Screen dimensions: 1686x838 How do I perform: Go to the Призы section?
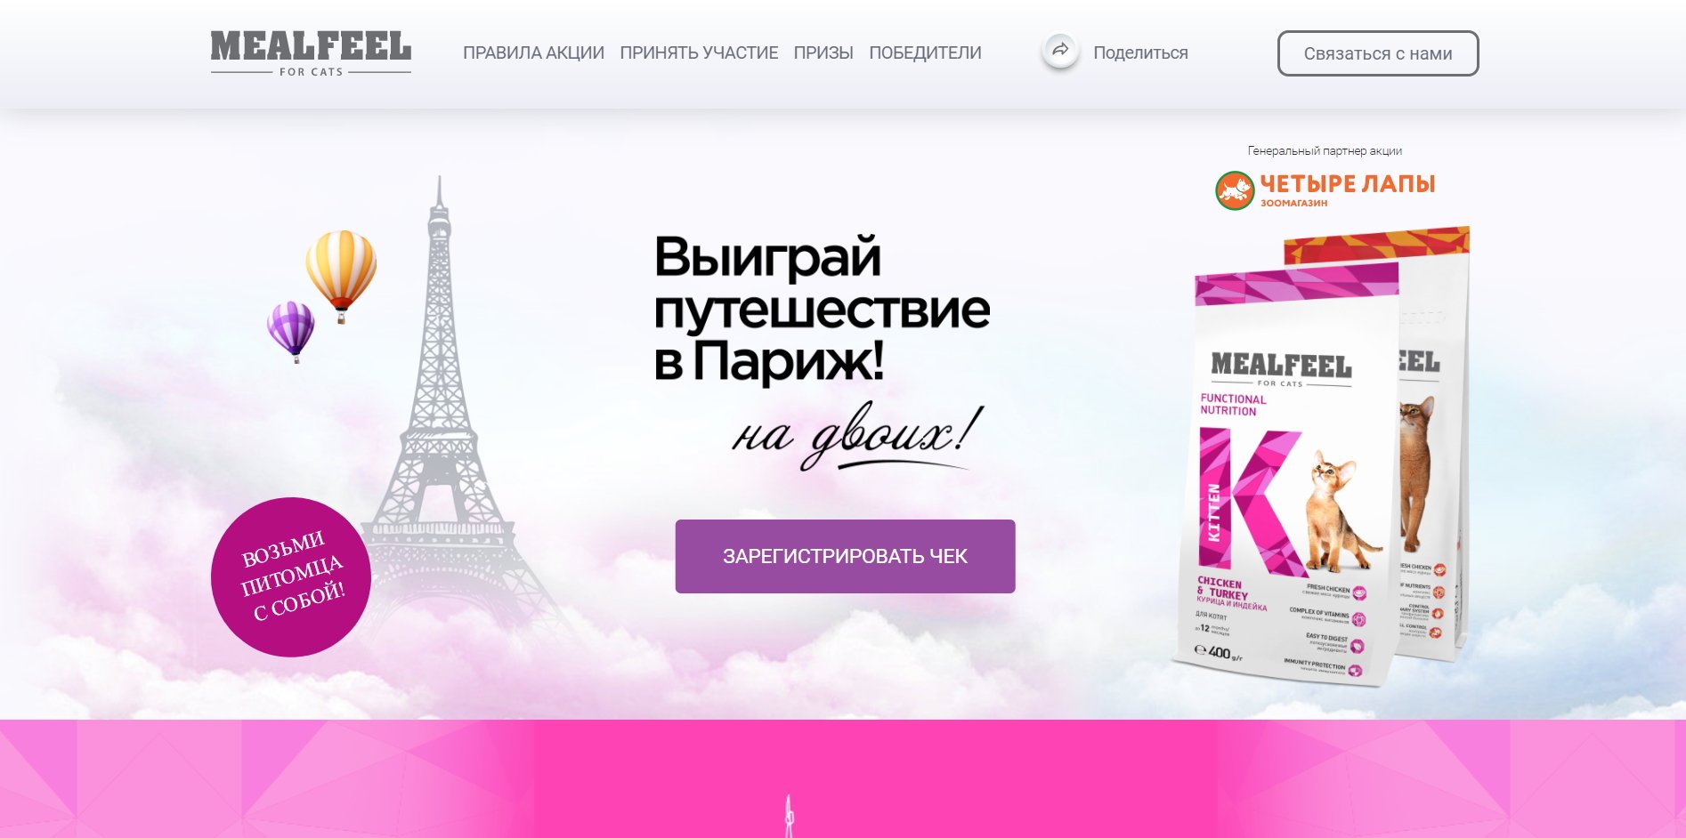click(823, 53)
